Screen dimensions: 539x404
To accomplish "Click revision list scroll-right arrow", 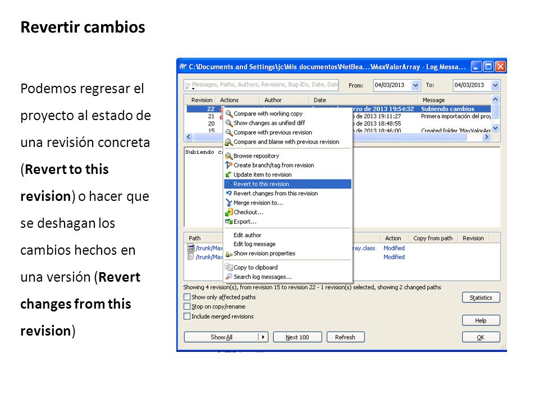I will tap(486, 137).
